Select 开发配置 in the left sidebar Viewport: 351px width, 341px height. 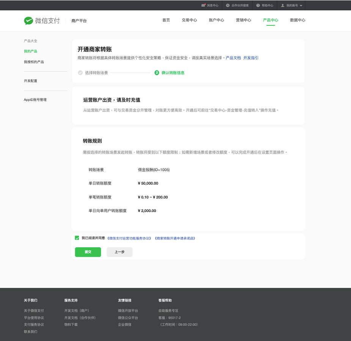click(30, 81)
